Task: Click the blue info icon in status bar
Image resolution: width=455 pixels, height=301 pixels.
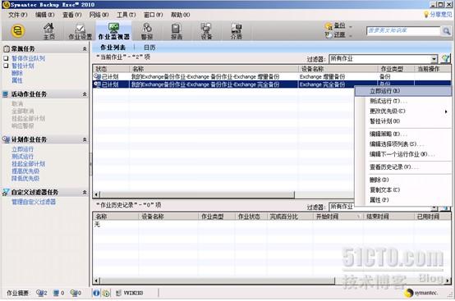Action: (96, 293)
